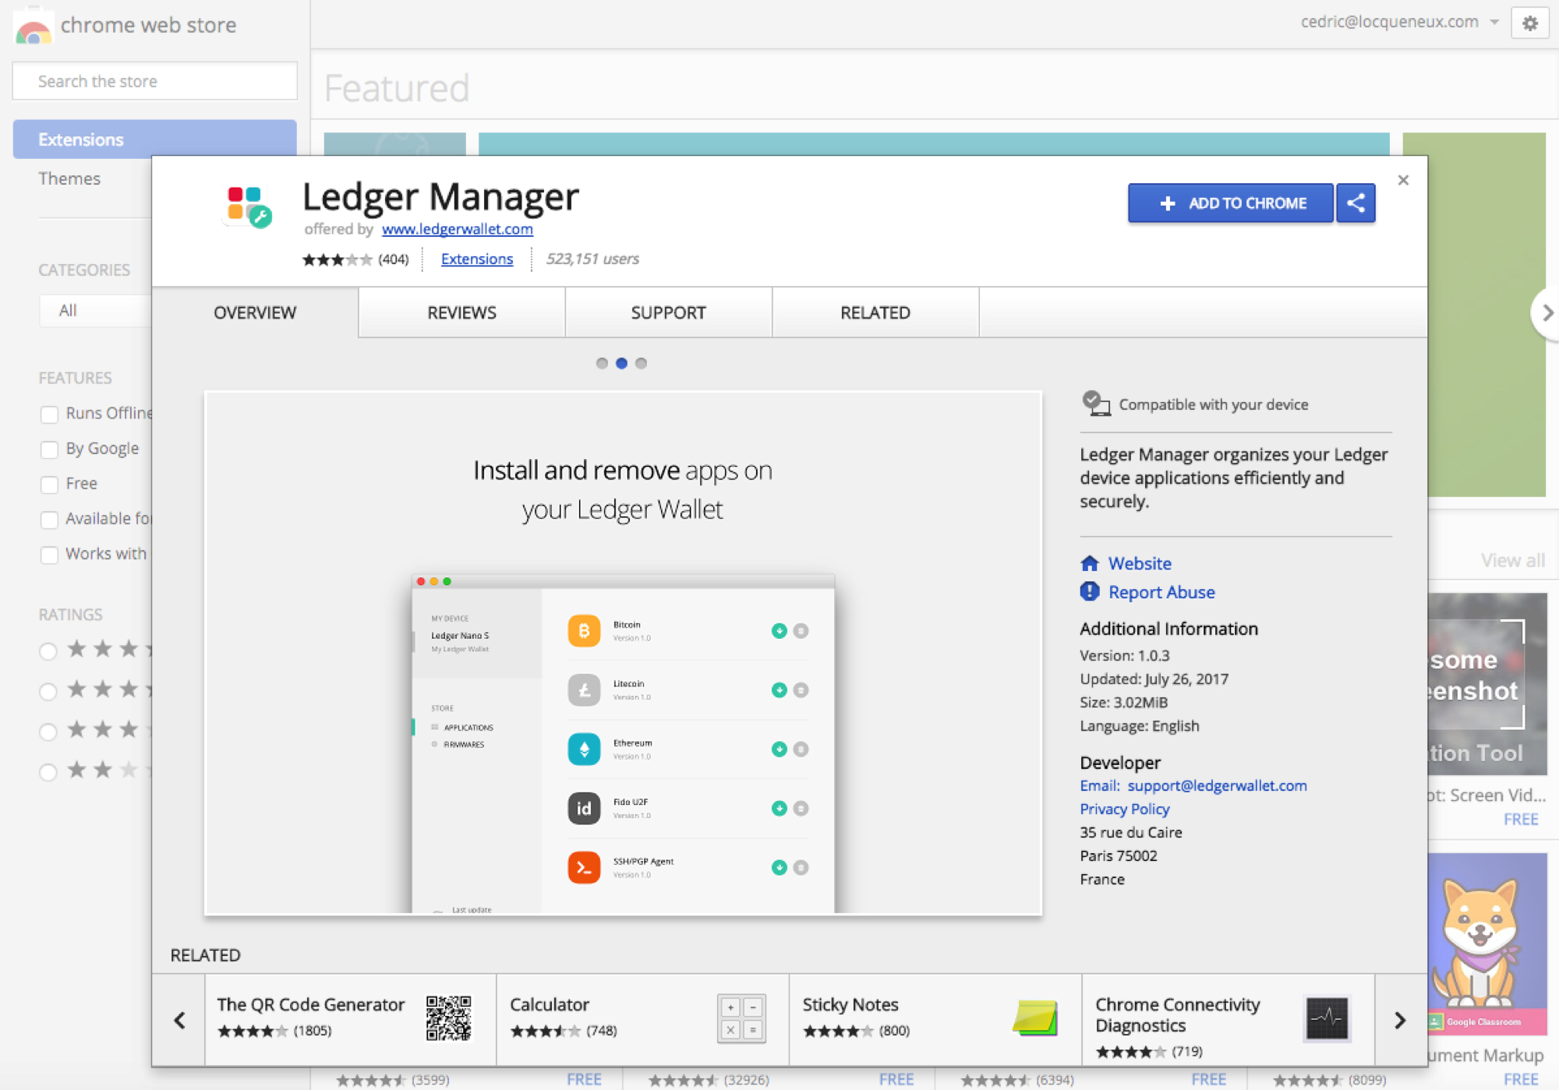Screen dimensions: 1559x1090
Task: Click the Ethereum icon in screenshot
Action: (x=584, y=749)
